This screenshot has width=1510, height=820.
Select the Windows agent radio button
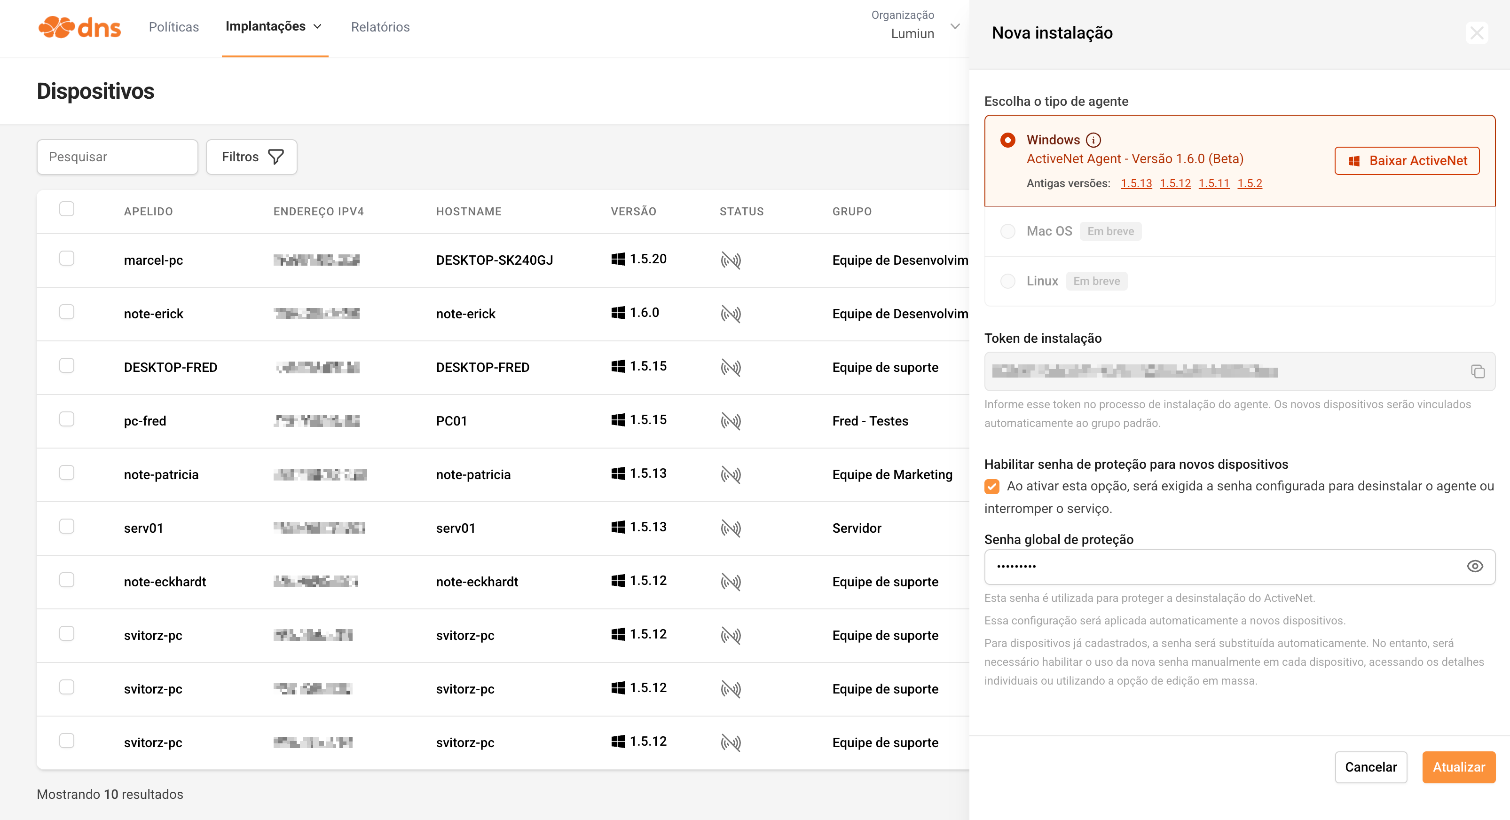[x=1007, y=140]
